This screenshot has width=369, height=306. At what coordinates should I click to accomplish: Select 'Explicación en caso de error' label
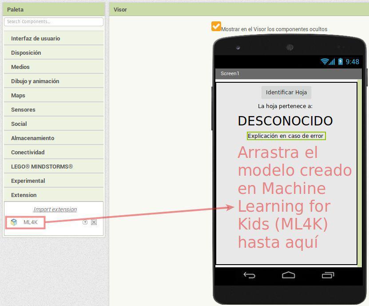point(286,136)
